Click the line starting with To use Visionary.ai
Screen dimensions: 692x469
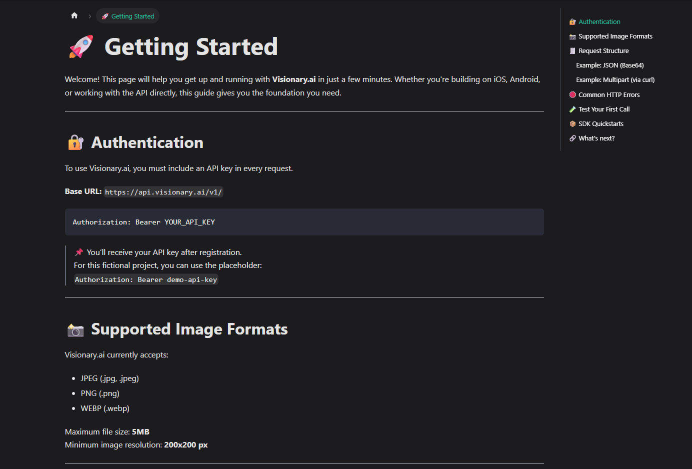click(x=179, y=168)
